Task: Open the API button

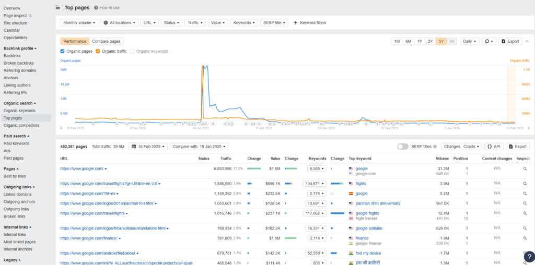Action: coord(494,147)
